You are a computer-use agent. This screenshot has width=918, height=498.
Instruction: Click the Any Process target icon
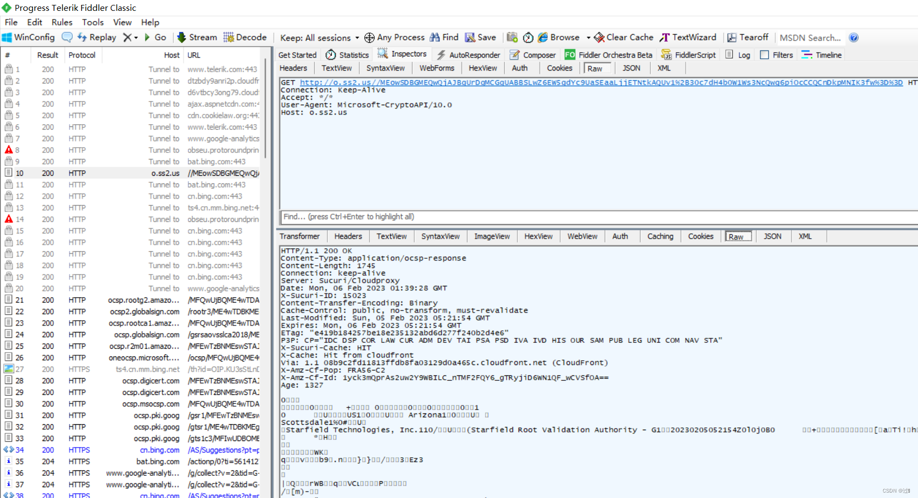369,37
